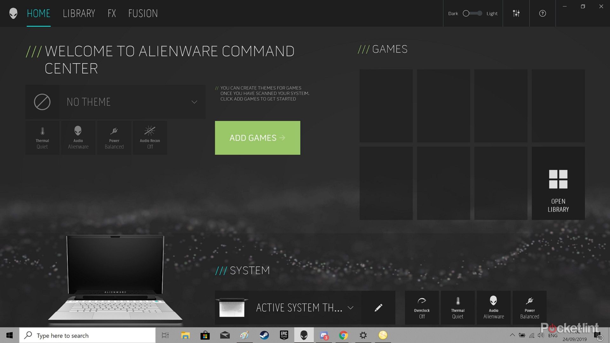
Task: Click the system Audio Alienware tile
Action: 494,308
